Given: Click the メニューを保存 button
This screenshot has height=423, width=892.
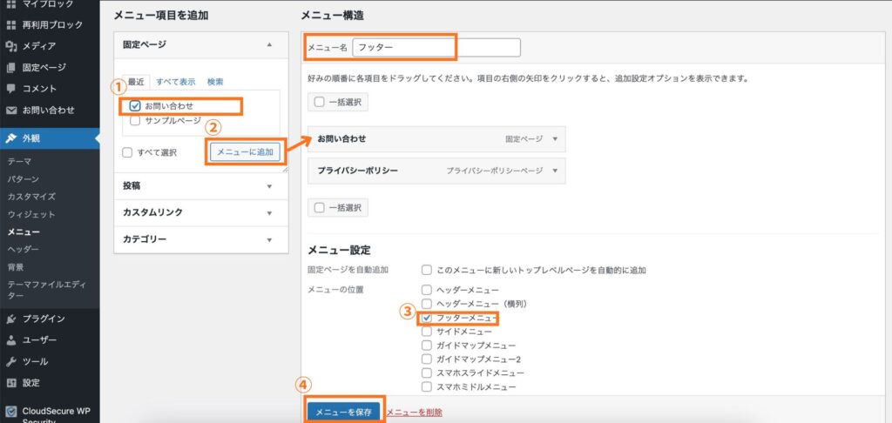Looking at the screenshot, I should 343,413.
